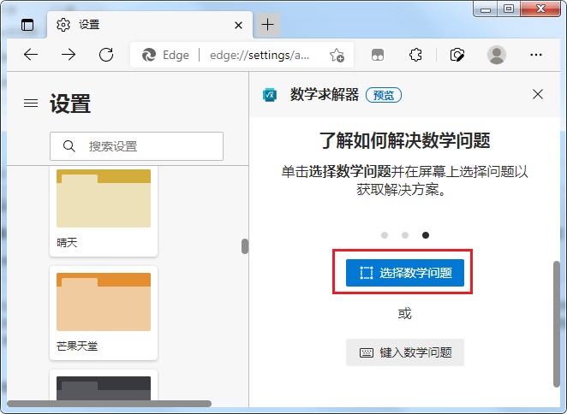Click the search magnifier icon in settings
This screenshot has width=567, height=414.
pyautogui.click(x=69, y=146)
